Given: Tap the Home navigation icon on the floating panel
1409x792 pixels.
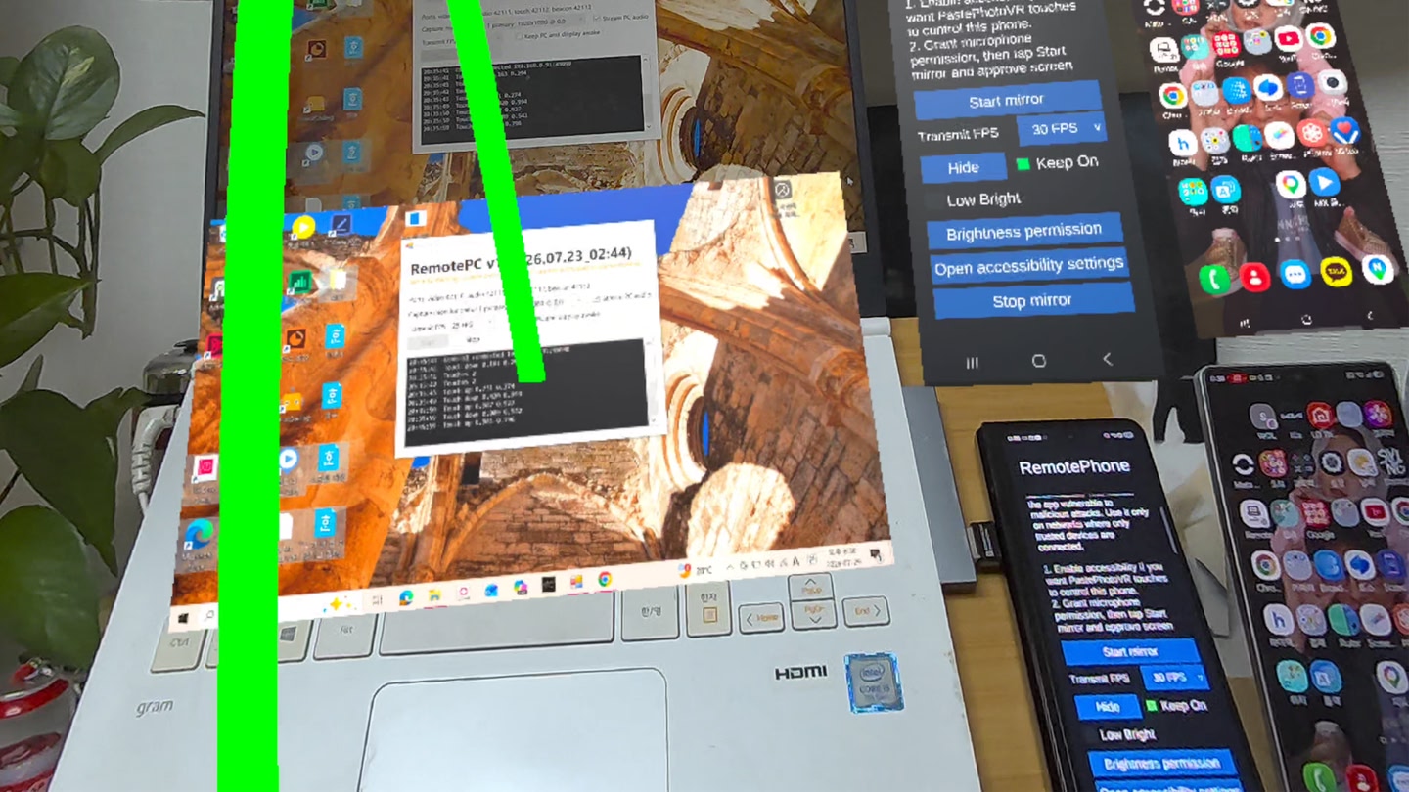Looking at the screenshot, I should tap(1038, 361).
